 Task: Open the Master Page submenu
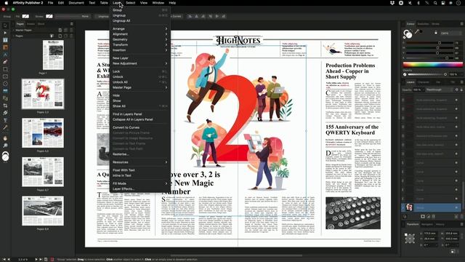click(139, 87)
